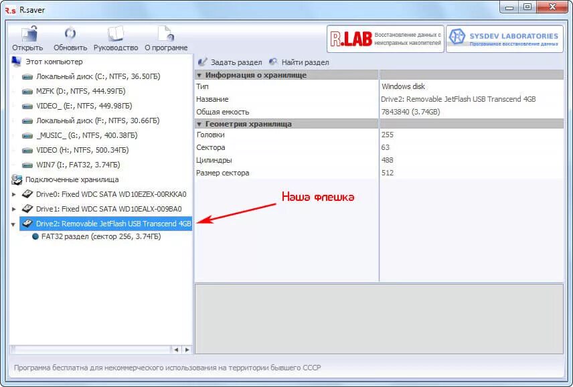Collapse Информация о хранилище section
Screen dimensions: 573x387
pyautogui.click(x=199, y=75)
